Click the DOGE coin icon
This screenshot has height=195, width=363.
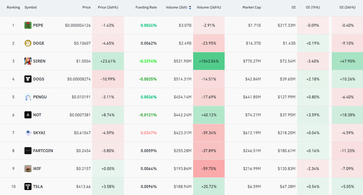(x=28, y=43)
